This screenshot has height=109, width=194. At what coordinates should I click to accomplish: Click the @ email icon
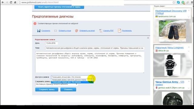(77, 31)
